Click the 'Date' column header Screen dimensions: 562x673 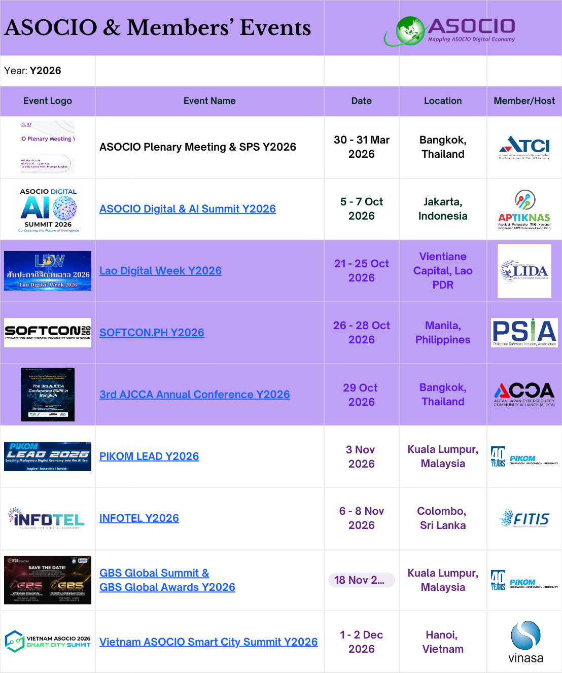[x=362, y=101]
